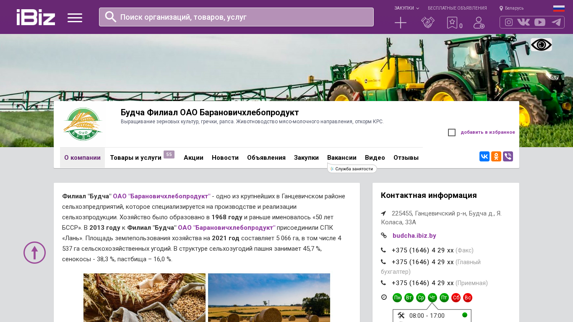This screenshot has height=322, width=573.
Task: Select Thursday (Чт) schedule
Action: tap(432, 298)
